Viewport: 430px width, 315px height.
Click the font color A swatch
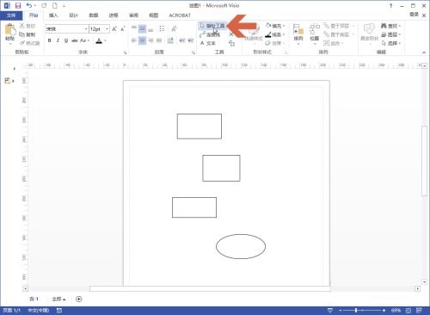coord(99,40)
